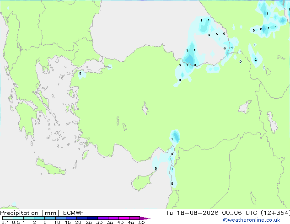
Task: Click the 5–10 mm legend color swatch
Action: (50, 218)
